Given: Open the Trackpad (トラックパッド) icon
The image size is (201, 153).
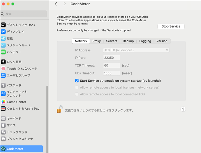Looking at the screenshot, I should (3, 132).
